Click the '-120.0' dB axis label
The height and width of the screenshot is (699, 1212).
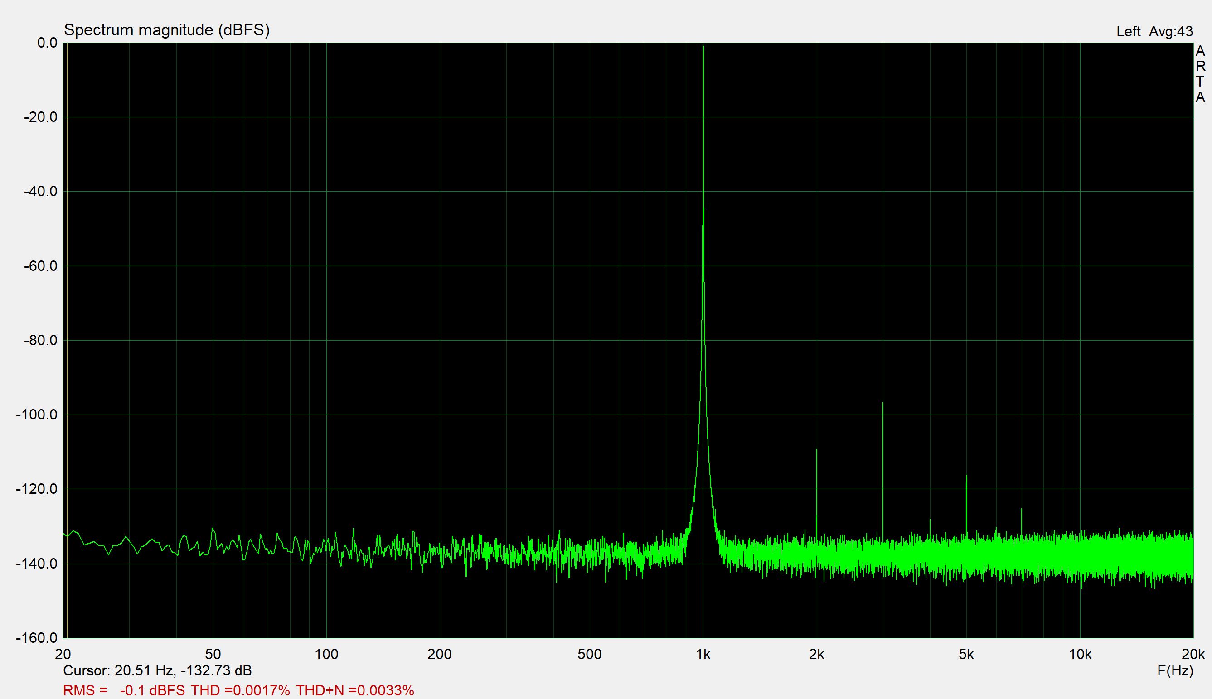pyautogui.click(x=37, y=489)
